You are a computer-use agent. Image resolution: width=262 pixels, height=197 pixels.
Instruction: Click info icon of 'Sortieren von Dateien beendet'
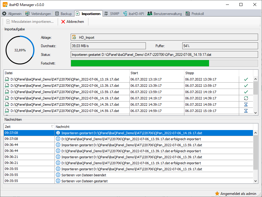pyautogui.click(x=58, y=175)
